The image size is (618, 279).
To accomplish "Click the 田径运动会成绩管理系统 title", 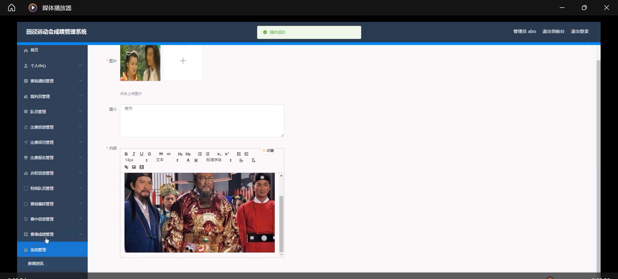I will tap(57, 32).
